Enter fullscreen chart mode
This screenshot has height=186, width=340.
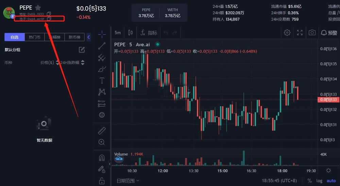coord(300,33)
